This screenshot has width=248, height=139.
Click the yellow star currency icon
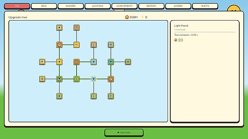pyautogui.click(x=142, y=17)
